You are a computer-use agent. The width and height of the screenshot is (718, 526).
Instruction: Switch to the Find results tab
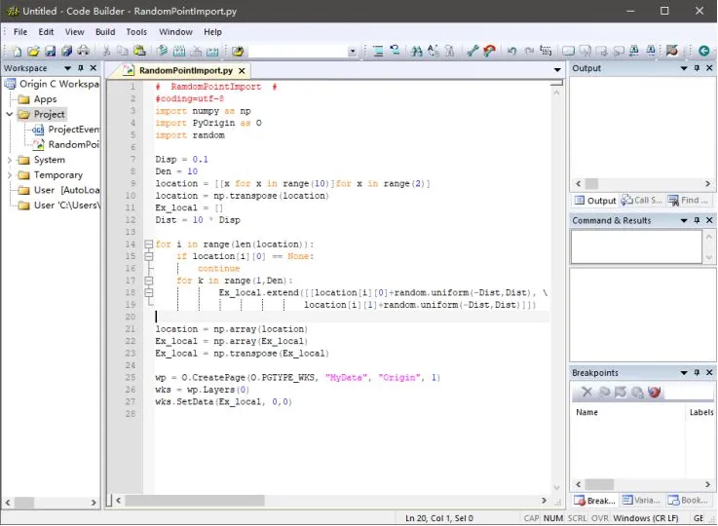click(688, 200)
